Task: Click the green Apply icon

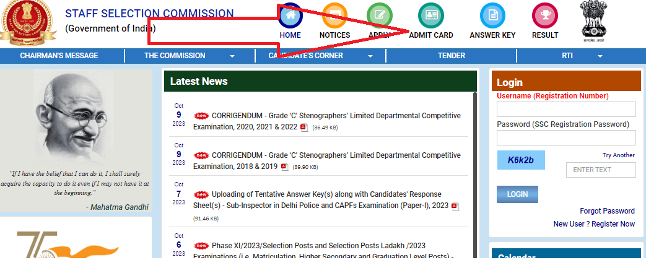Action: [380, 15]
